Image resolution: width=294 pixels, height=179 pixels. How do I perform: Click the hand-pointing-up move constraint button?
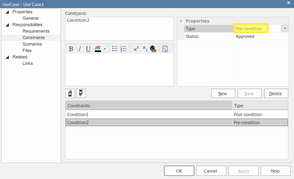tap(70, 94)
